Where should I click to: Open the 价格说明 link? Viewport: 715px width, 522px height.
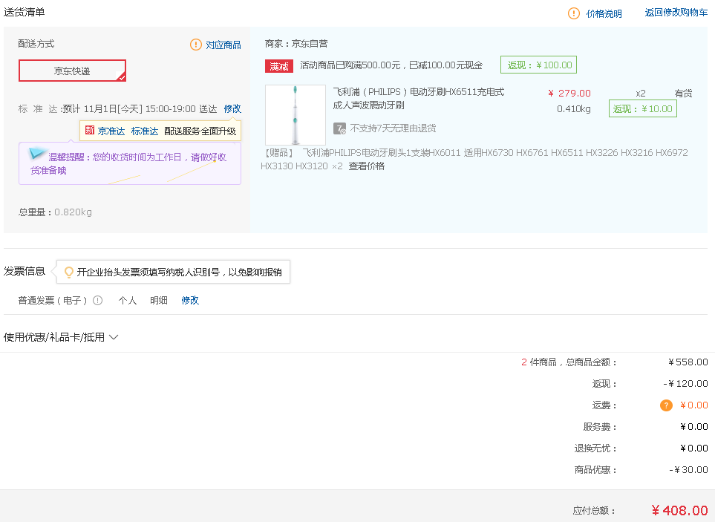[x=604, y=13]
